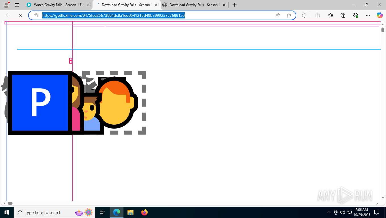Open a new tab with plus button
Screen dimensions: 386x218
234,5
